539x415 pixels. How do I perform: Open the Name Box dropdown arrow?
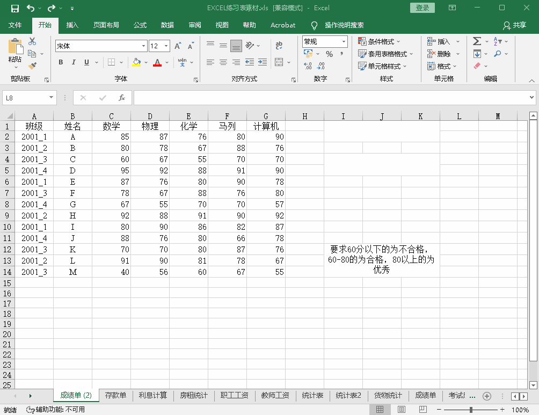51,97
